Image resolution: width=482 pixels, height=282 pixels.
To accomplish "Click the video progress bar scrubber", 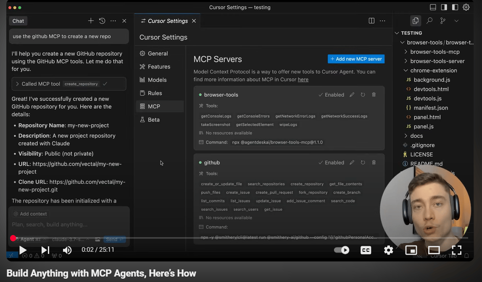I will point(13,238).
